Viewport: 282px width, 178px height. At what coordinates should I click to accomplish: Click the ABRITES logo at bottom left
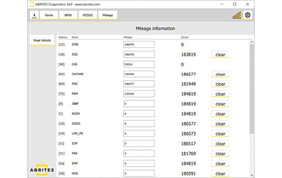point(42,170)
